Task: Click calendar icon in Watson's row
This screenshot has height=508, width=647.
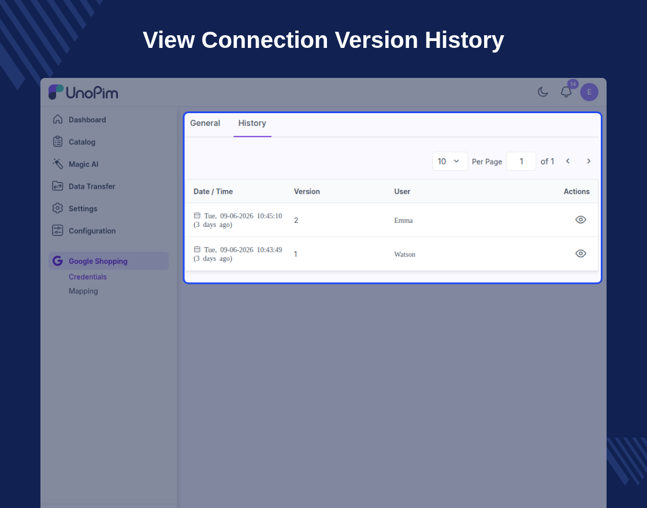Action: 197,249
